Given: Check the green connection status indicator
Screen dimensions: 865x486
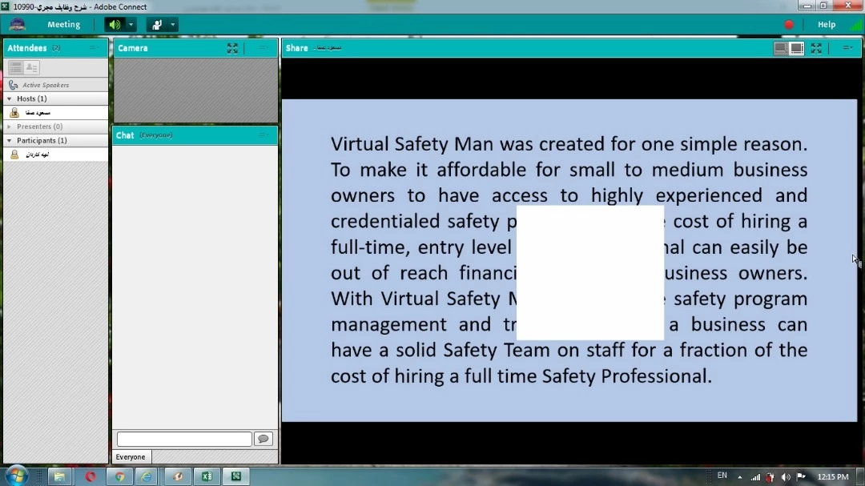Looking at the screenshot, I should point(855,25).
